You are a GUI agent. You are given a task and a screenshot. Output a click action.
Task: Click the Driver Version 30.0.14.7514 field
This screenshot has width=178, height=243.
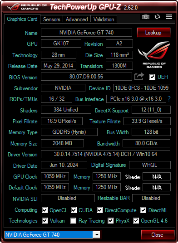[105, 154]
